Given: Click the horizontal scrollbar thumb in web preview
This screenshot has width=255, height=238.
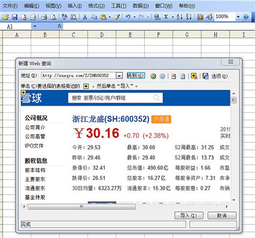Looking at the screenshot, I should point(82,207).
